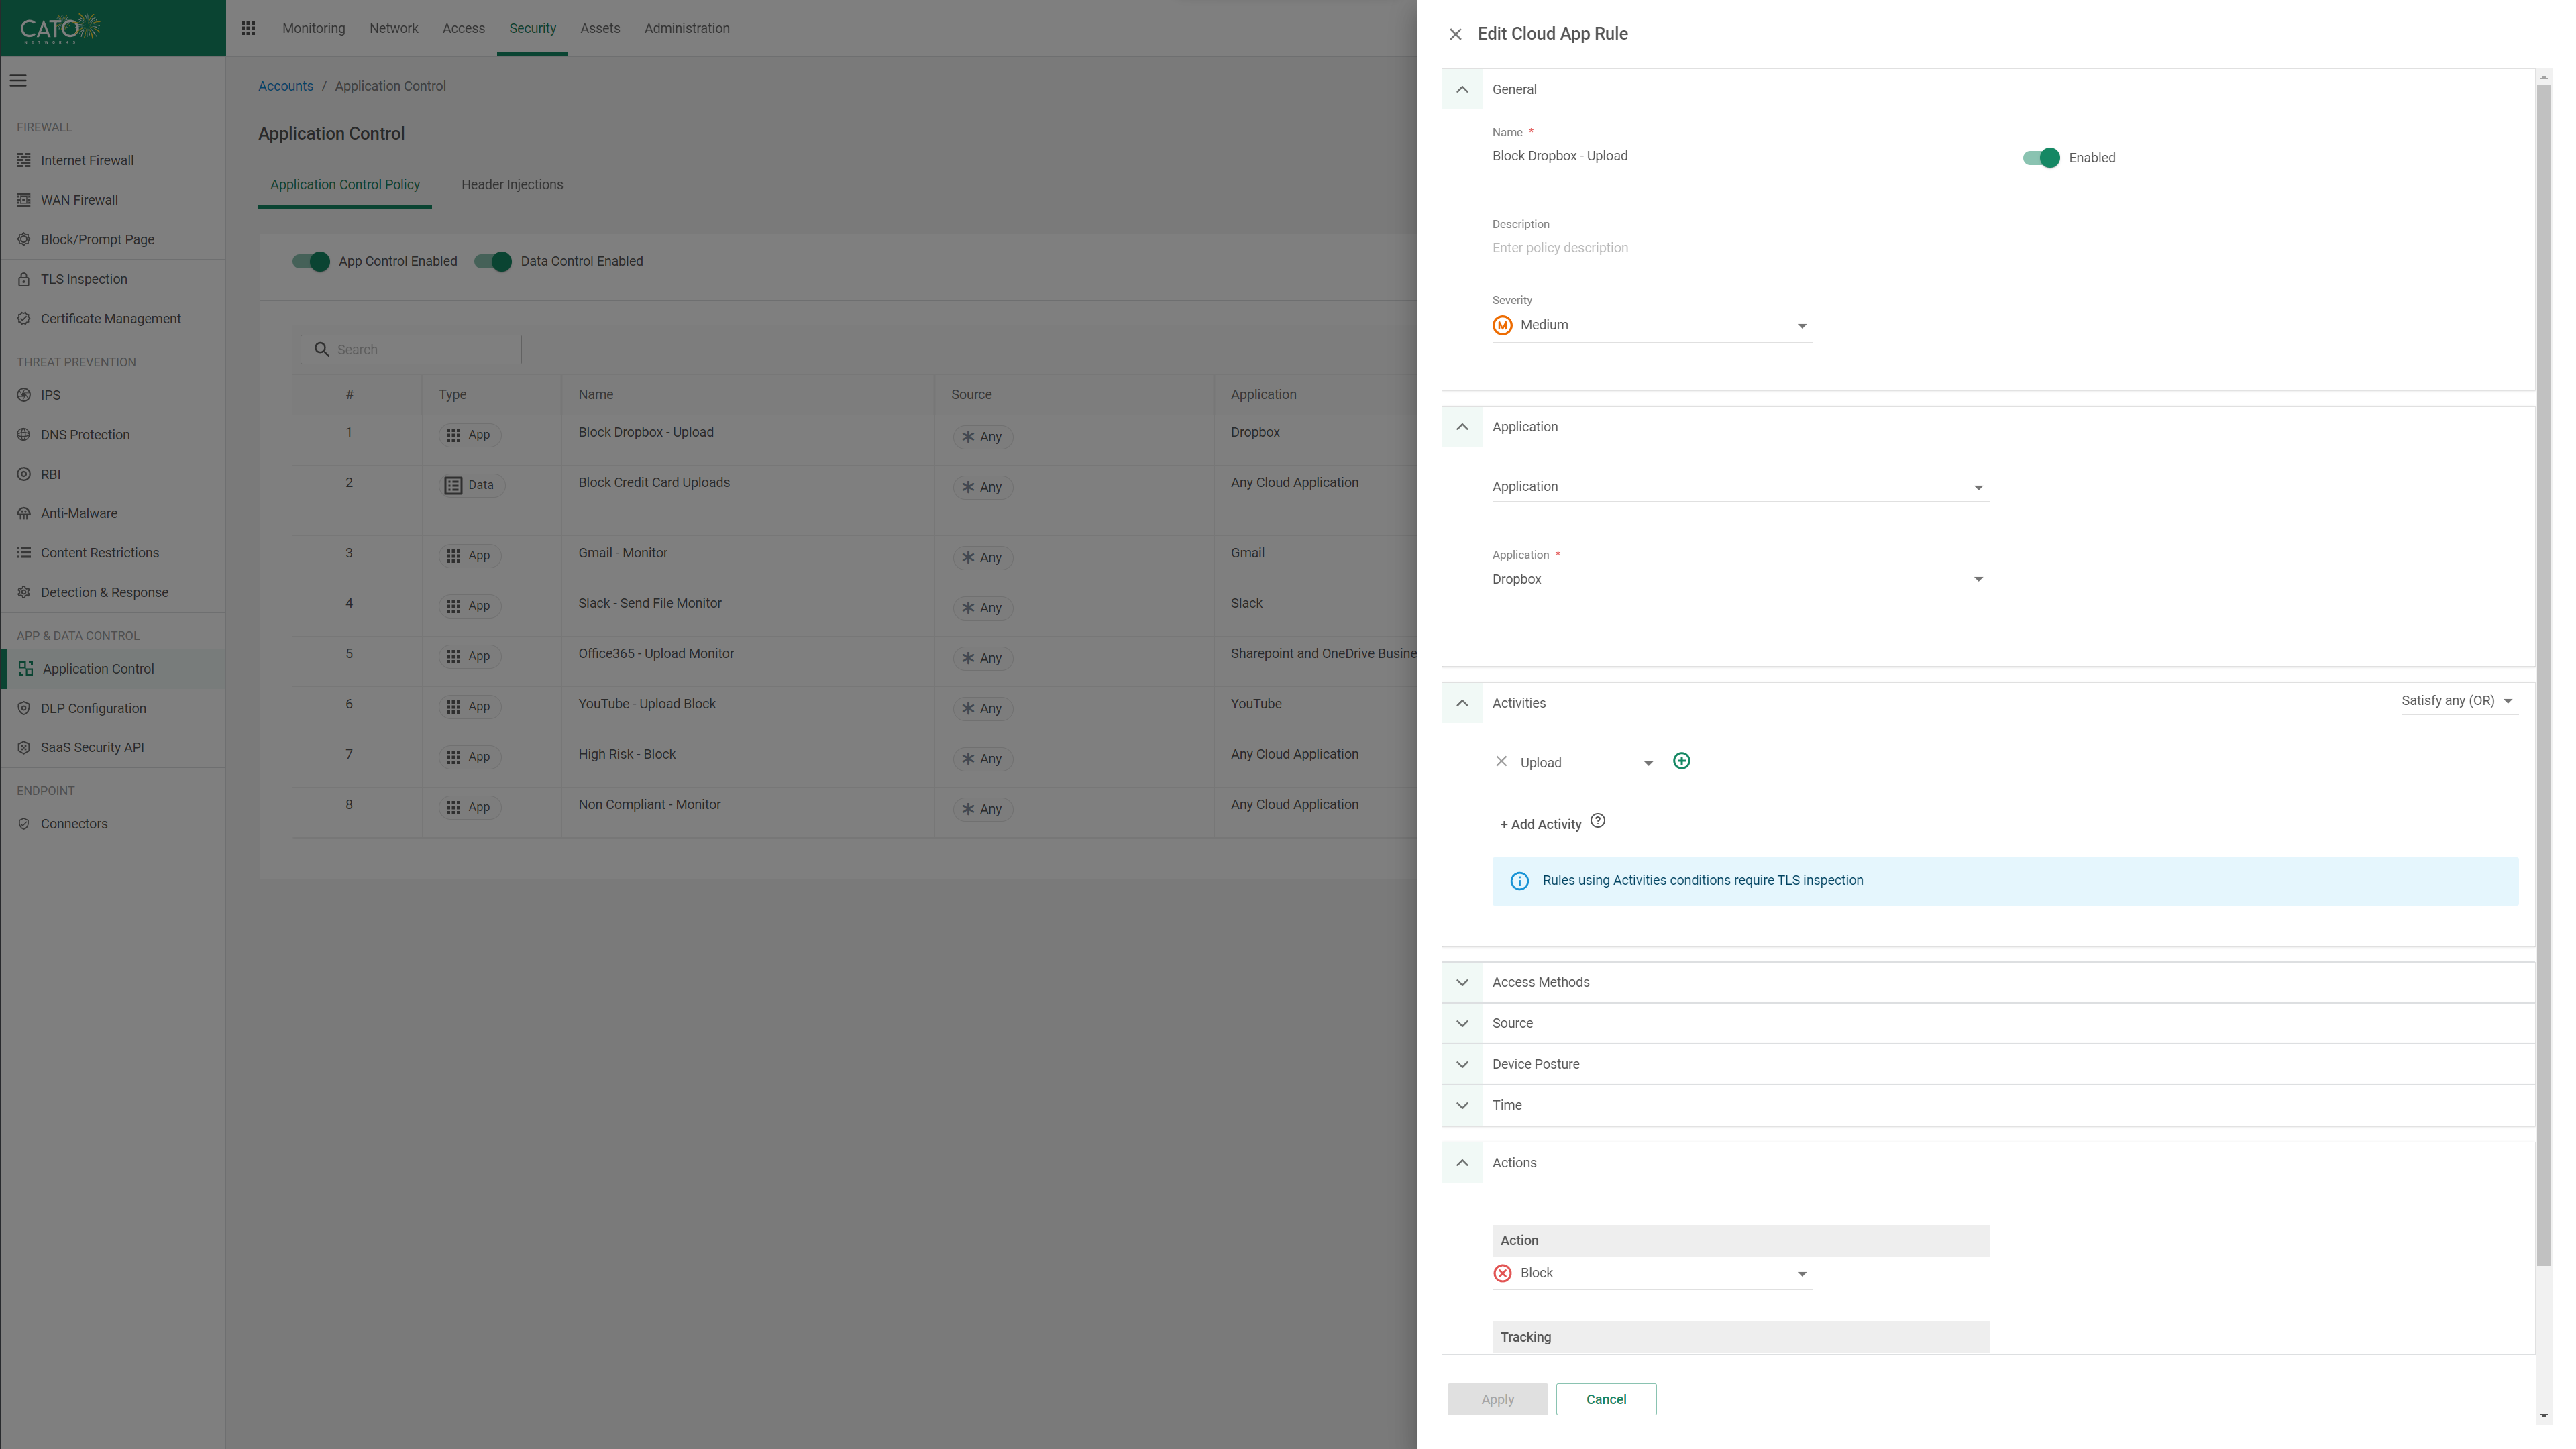
Task: Click the Cancel button
Action: (1606, 1399)
